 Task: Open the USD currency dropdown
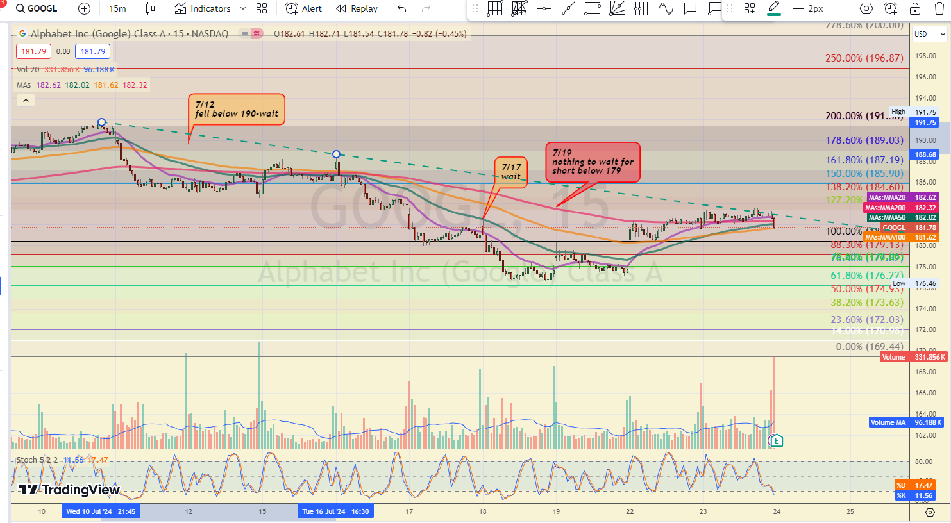tap(929, 34)
